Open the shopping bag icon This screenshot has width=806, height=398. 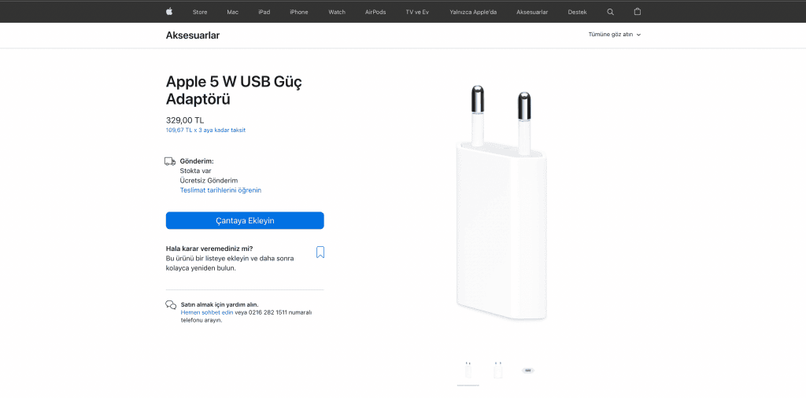pos(638,11)
